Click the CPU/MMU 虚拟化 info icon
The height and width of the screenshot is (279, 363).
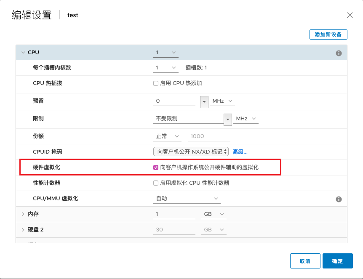point(339,199)
